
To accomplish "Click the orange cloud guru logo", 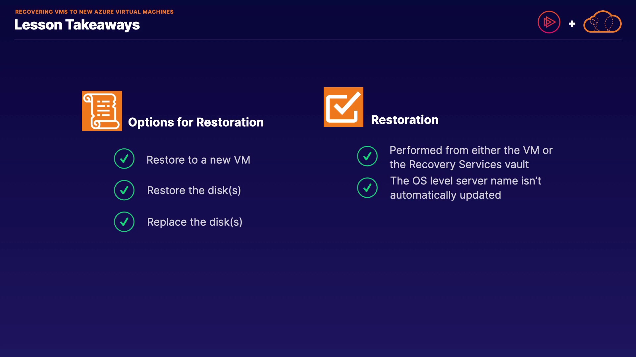I will (602, 22).
